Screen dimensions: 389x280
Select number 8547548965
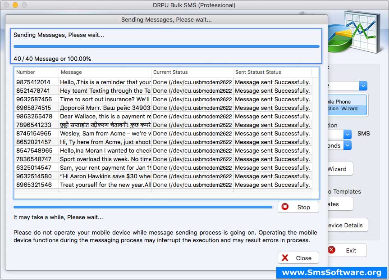click(x=34, y=150)
